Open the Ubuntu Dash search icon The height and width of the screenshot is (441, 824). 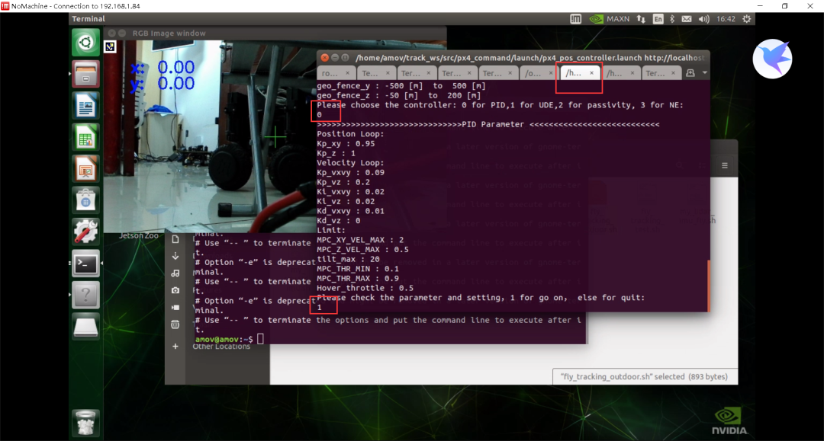tap(85, 43)
